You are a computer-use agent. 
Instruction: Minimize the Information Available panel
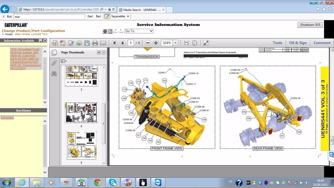click(40, 41)
